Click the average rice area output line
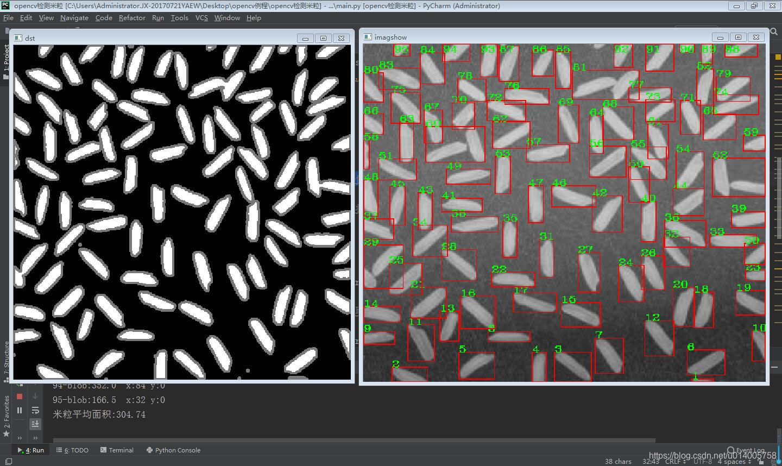Image resolution: width=782 pixels, height=466 pixels. click(99, 414)
